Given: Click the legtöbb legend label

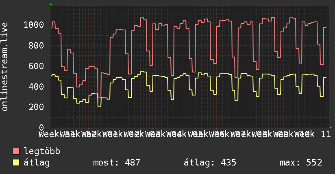Looking at the screenshot, I should pyautogui.click(x=42, y=151).
